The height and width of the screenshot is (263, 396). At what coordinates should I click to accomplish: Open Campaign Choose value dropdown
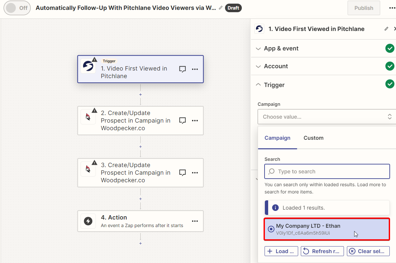pyautogui.click(x=327, y=117)
